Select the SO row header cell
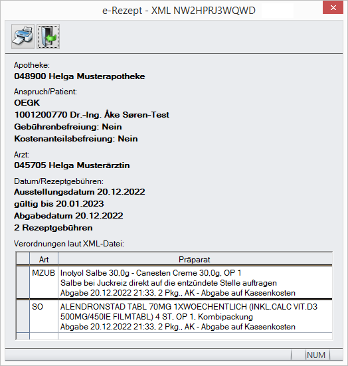 (23, 316)
